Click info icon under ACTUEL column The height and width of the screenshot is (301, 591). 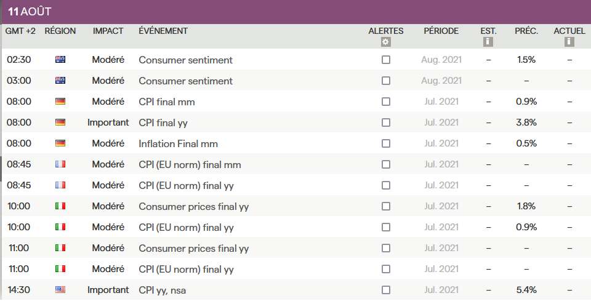pos(569,42)
